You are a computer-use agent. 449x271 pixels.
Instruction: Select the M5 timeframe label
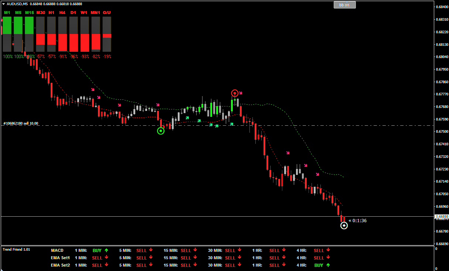[18, 13]
